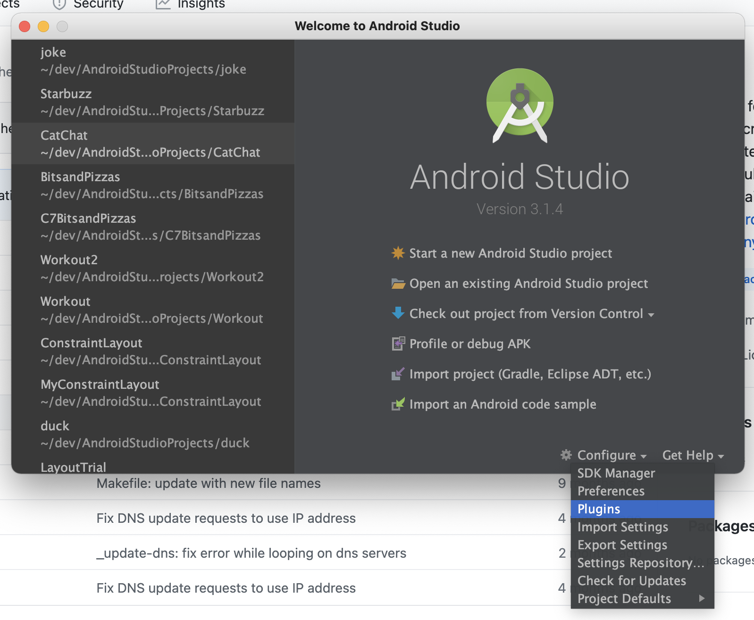The width and height of the screenshot is (754, 620).
Task: Open recent project duck
Action: coord(153,434)
